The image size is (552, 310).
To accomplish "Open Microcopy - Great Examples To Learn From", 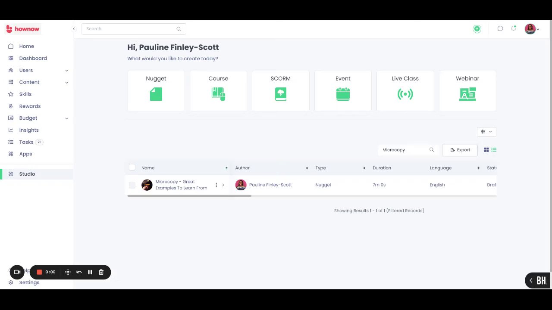I will coord(181,185).
